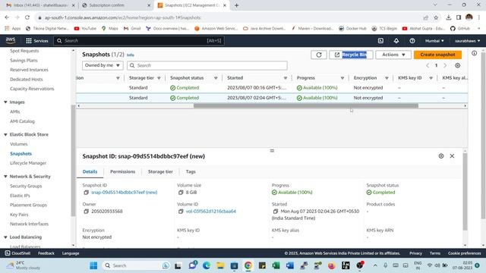Open AMIs in the sidebar
The image size is (486, 273).
point(15,111)
